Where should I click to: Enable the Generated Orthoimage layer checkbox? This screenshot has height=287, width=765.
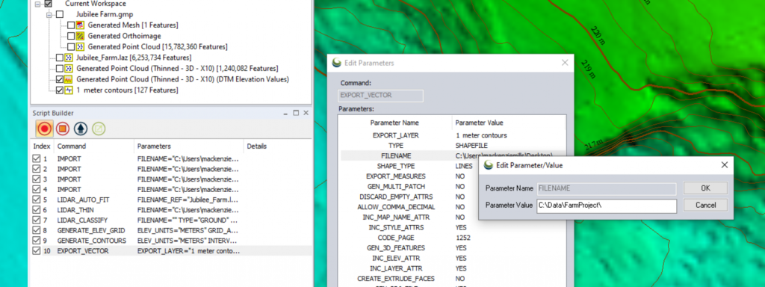click(71, 36)
